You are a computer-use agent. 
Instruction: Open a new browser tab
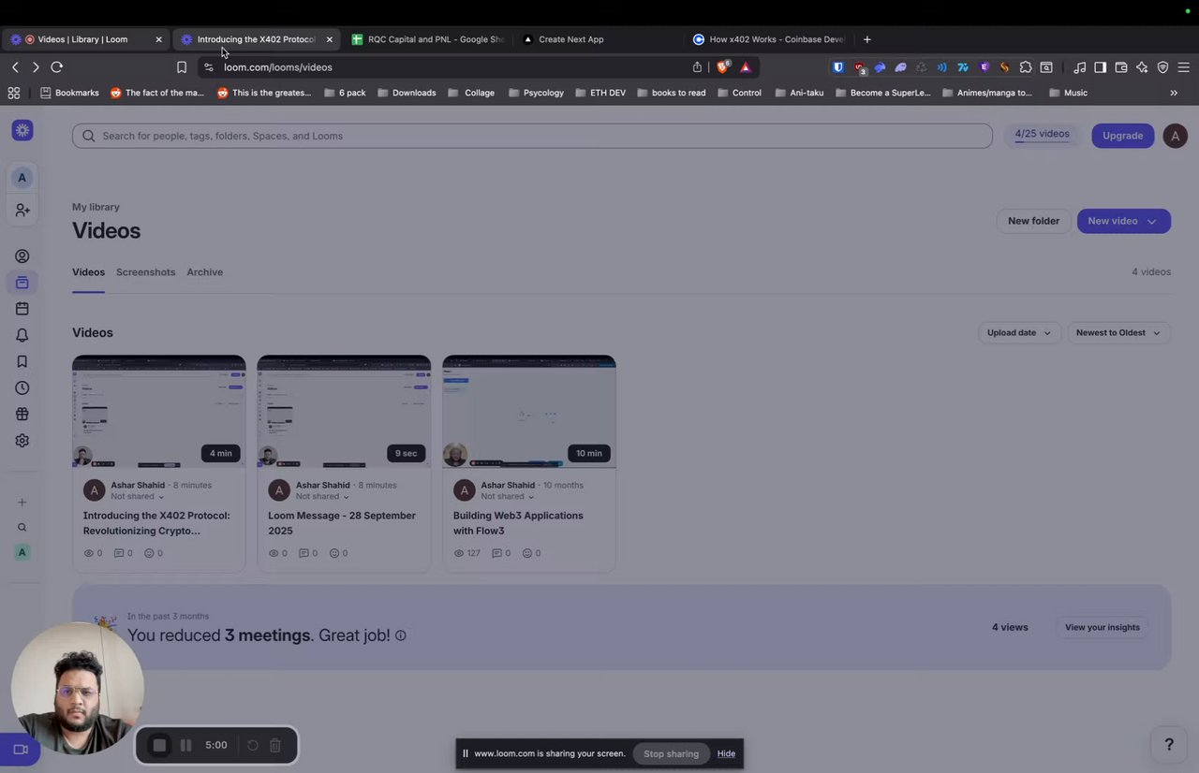coord(866,39)
